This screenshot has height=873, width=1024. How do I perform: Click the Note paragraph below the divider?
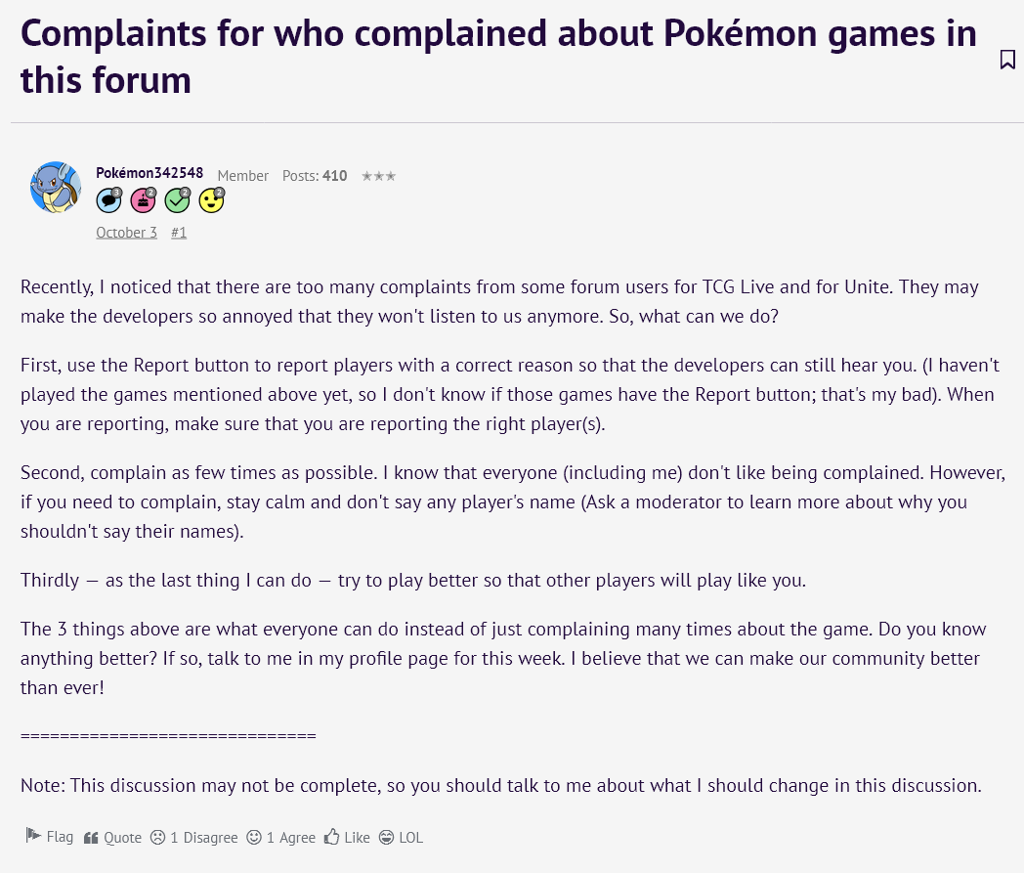point(500,785)
